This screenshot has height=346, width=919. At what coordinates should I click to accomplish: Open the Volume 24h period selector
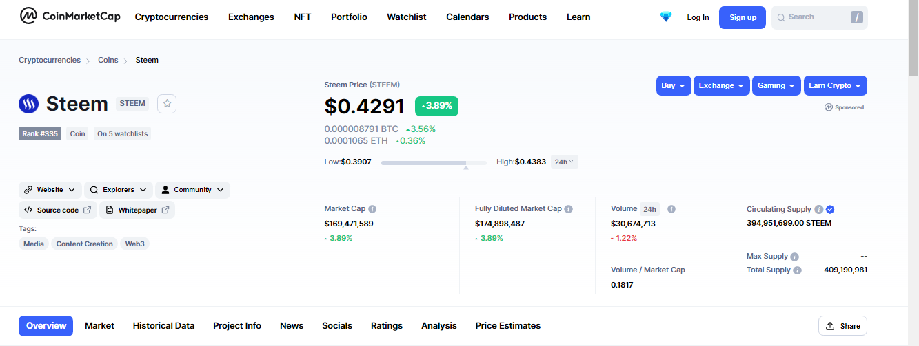coord(649,209)
